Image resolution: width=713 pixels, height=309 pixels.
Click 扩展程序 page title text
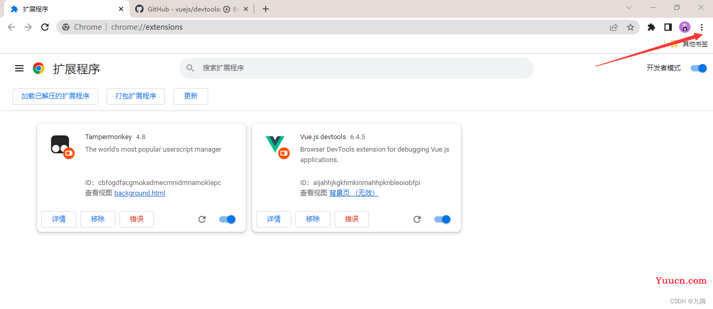[76, 69]
